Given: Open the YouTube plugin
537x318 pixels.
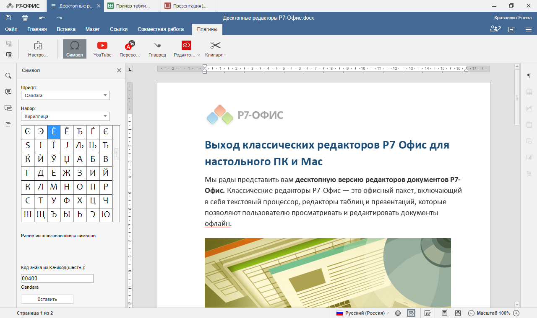Looking at the screenshot, I should [x=102, y=49].
